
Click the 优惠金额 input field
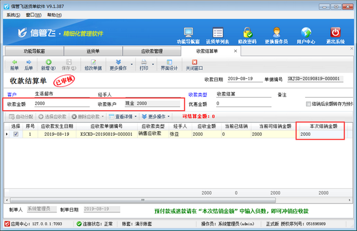[x=244, y=103]
